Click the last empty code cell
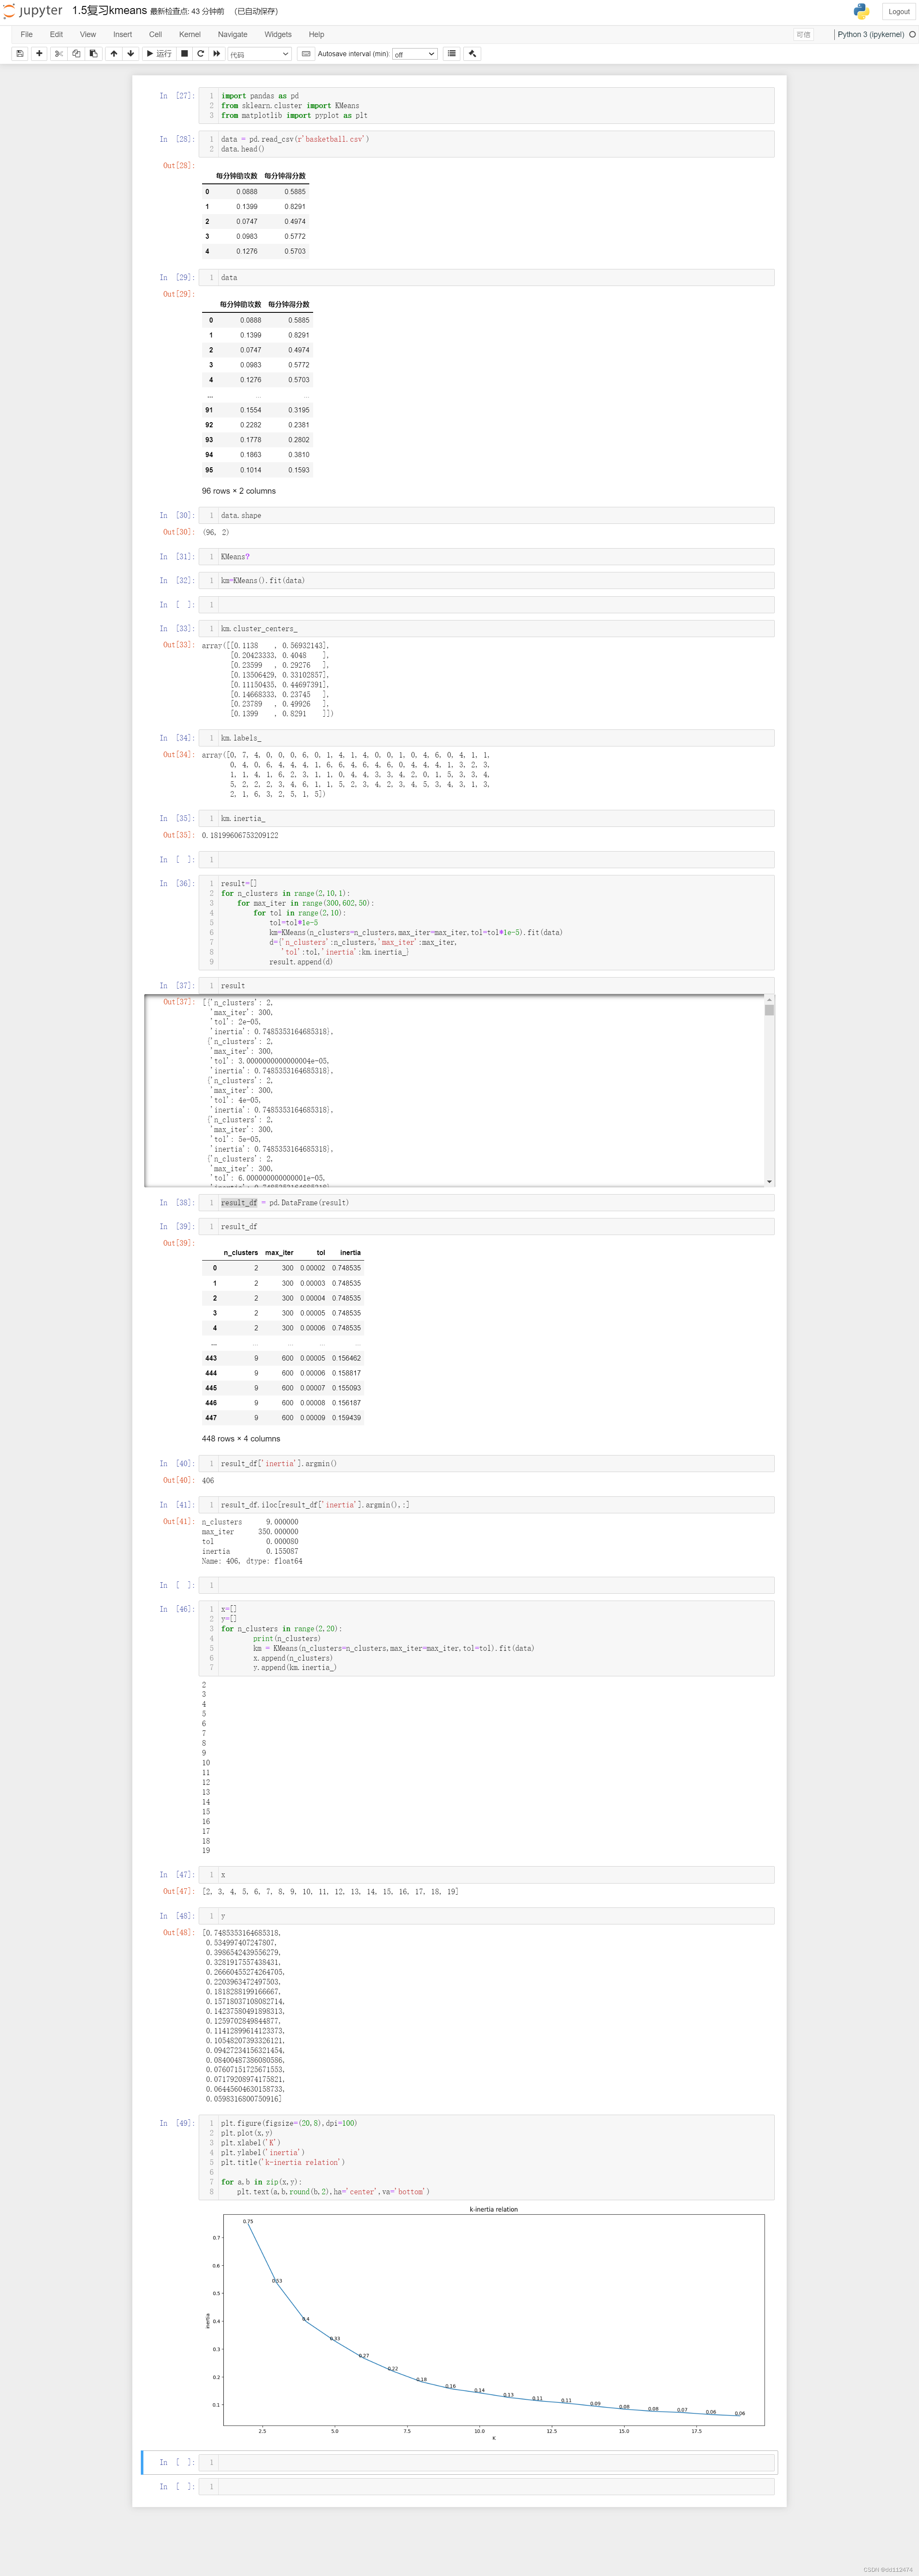Image resolution: width=919 pixels, height=2576 pixels. tap(486, 2486)
